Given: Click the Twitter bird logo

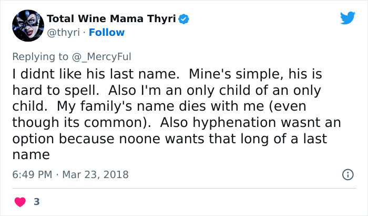Looking at the screenshot, I should 347,18.
